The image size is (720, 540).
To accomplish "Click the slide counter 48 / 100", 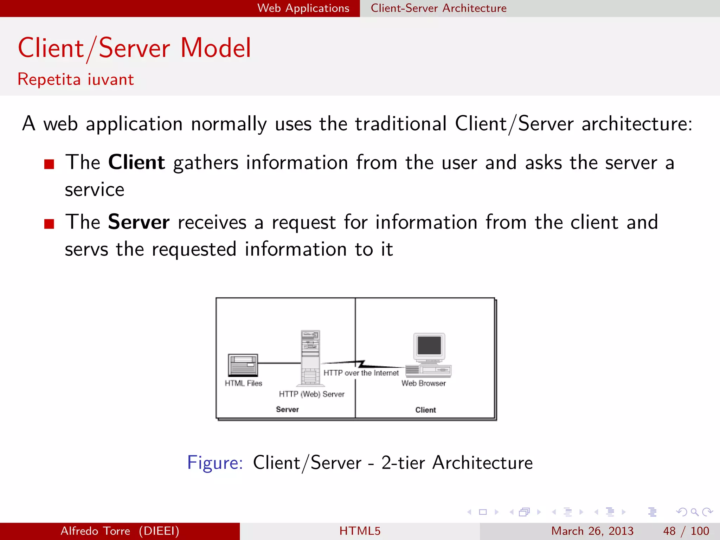I will [686, 531].
